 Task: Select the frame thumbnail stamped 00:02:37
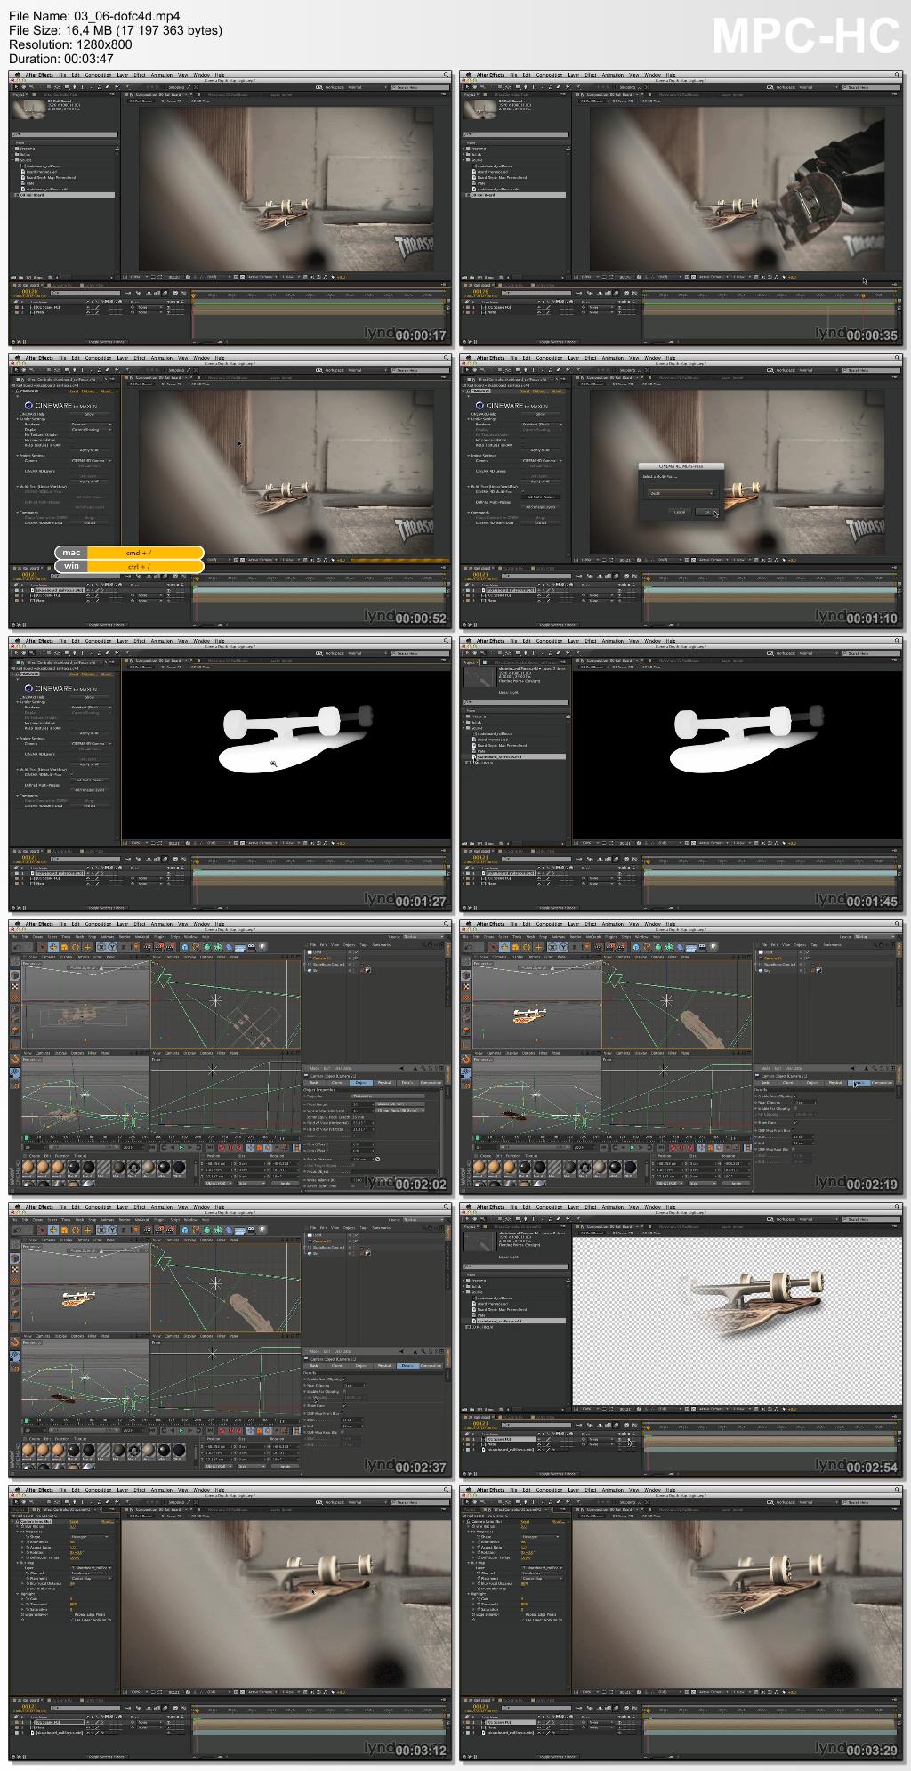(x=230, y=1339)
